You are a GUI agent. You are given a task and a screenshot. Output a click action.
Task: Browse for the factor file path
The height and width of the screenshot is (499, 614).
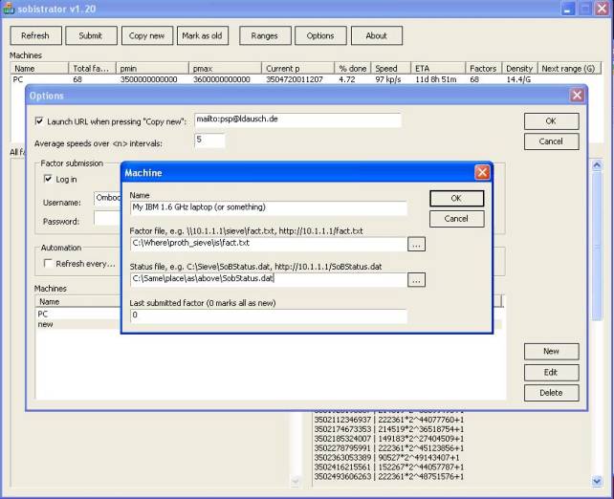click(416, 244)
